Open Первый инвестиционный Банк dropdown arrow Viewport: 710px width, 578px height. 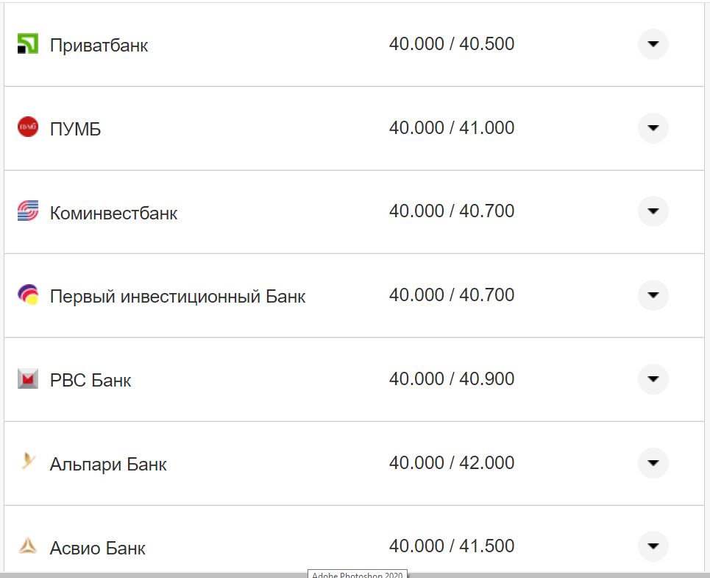653,295
